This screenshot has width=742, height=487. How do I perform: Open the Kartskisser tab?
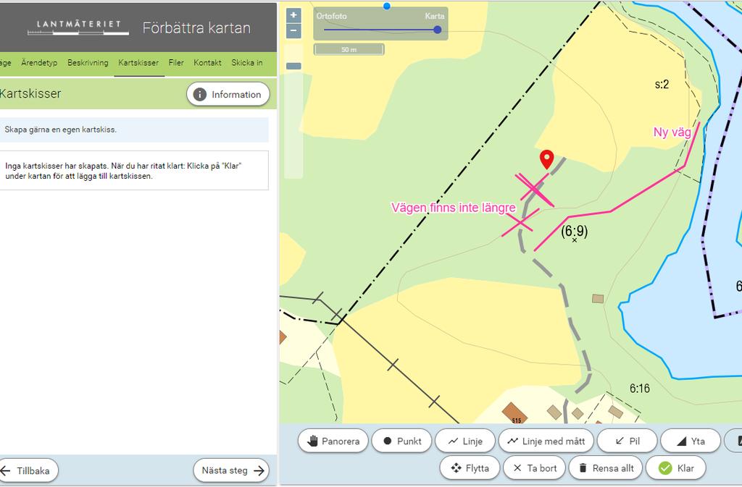[x=138, y=62]
